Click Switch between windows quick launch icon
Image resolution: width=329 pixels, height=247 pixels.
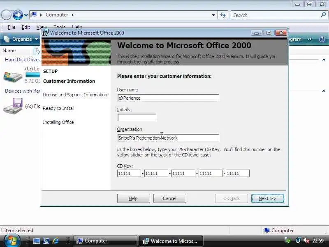coord(46,241)
